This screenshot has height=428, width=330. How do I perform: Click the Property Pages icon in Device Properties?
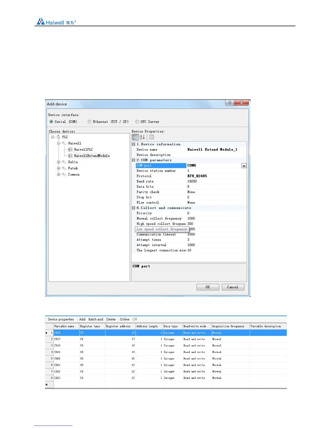(151, 137)
